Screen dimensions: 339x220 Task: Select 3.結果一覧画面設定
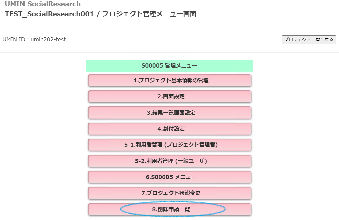coord(169,113)
